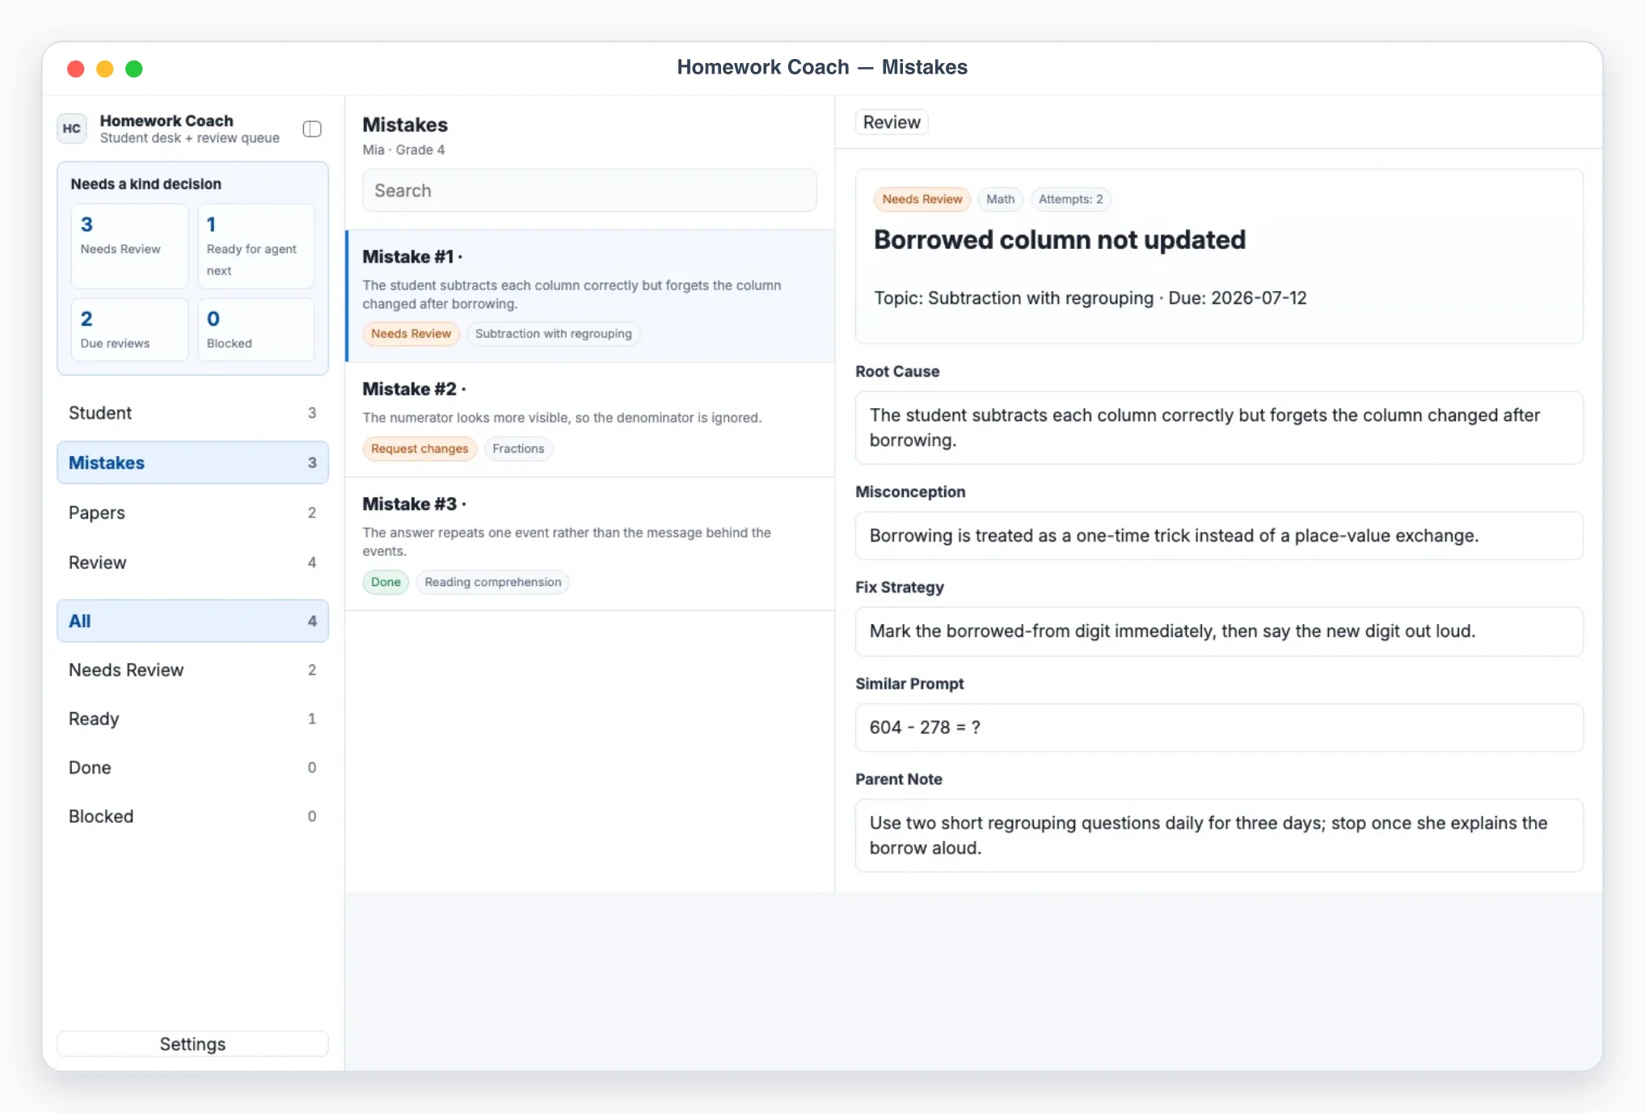Open the Settings button
The image size is (1645, 1113).
[192, 1043]
